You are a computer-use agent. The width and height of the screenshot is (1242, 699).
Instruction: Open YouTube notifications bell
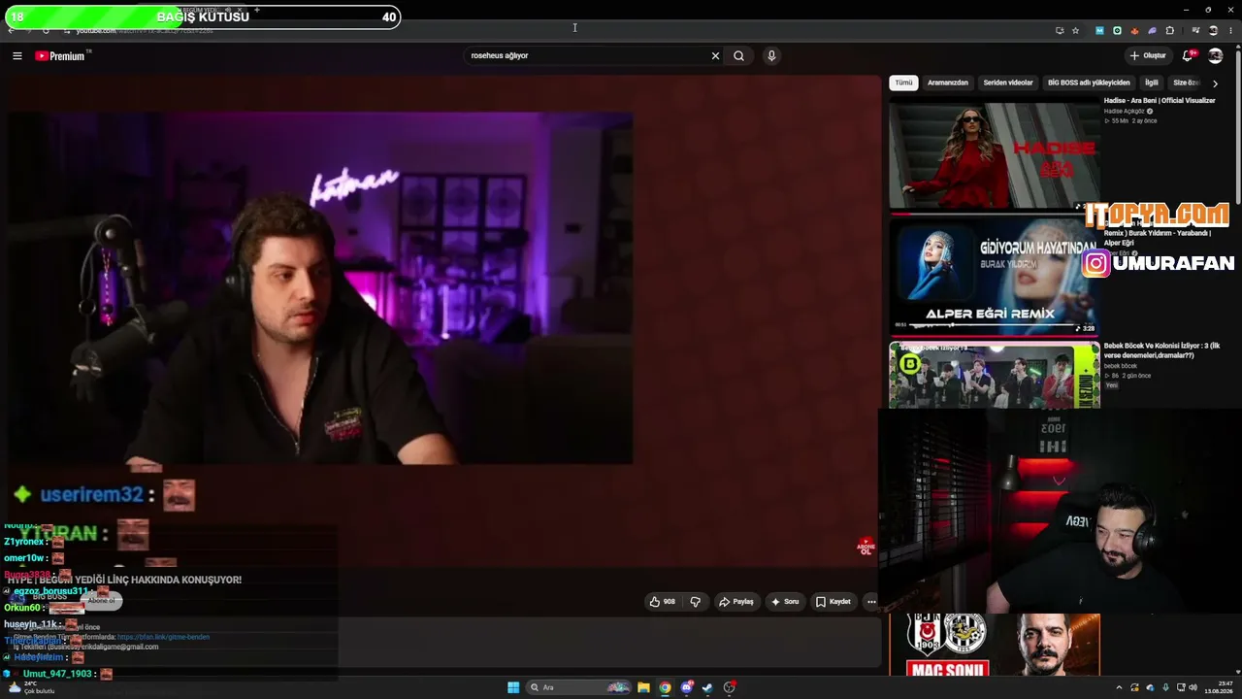1187,56
